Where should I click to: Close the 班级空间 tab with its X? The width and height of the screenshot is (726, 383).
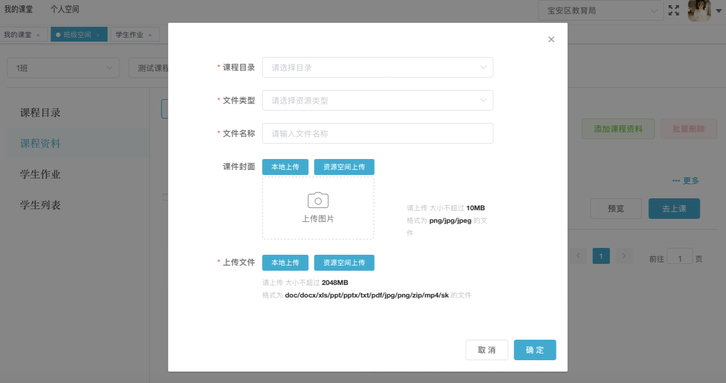98,35
